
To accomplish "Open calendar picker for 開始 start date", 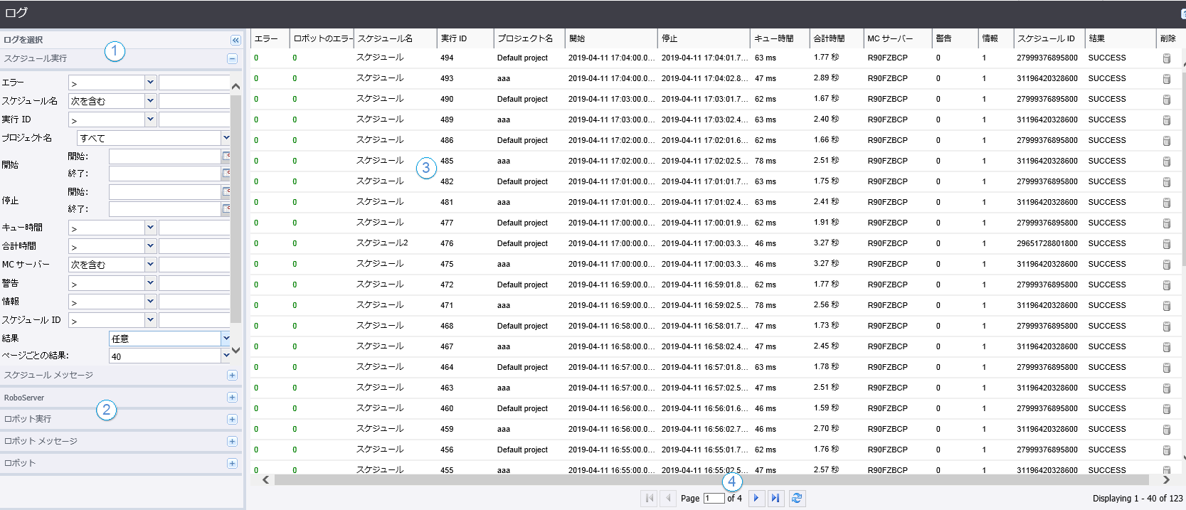I will click(226, 156).
